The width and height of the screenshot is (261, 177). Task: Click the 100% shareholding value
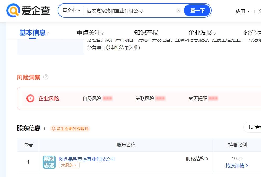237,158
